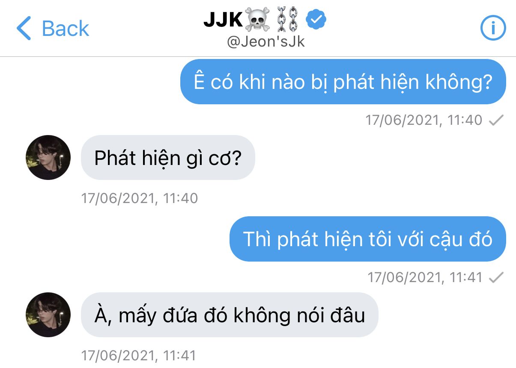The height and width of the screenshot is (368, 516).
Task: Tap timestamp under "À, mấy đứa đó" message
Action: point(139,356)
